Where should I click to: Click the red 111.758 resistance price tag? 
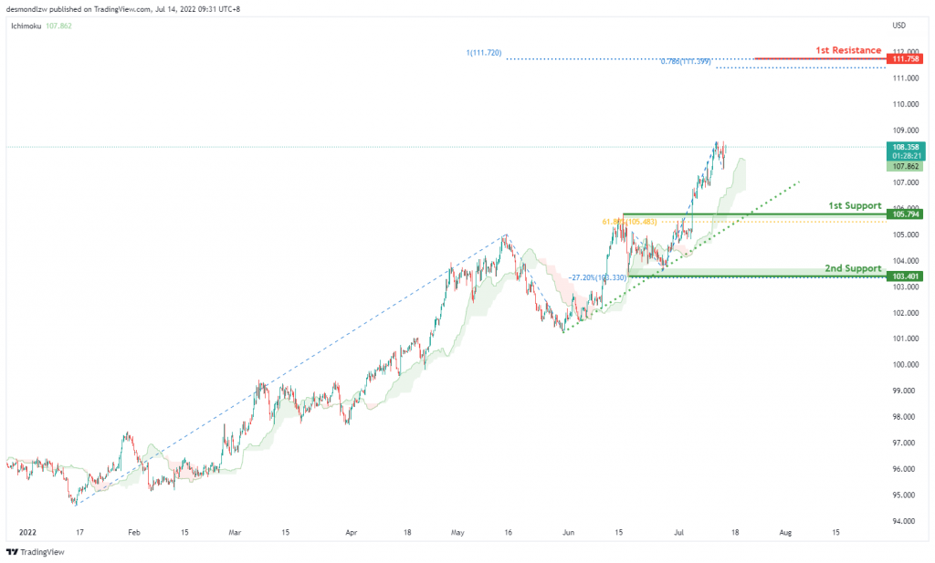pyautogui.click(x=905, y=58)
